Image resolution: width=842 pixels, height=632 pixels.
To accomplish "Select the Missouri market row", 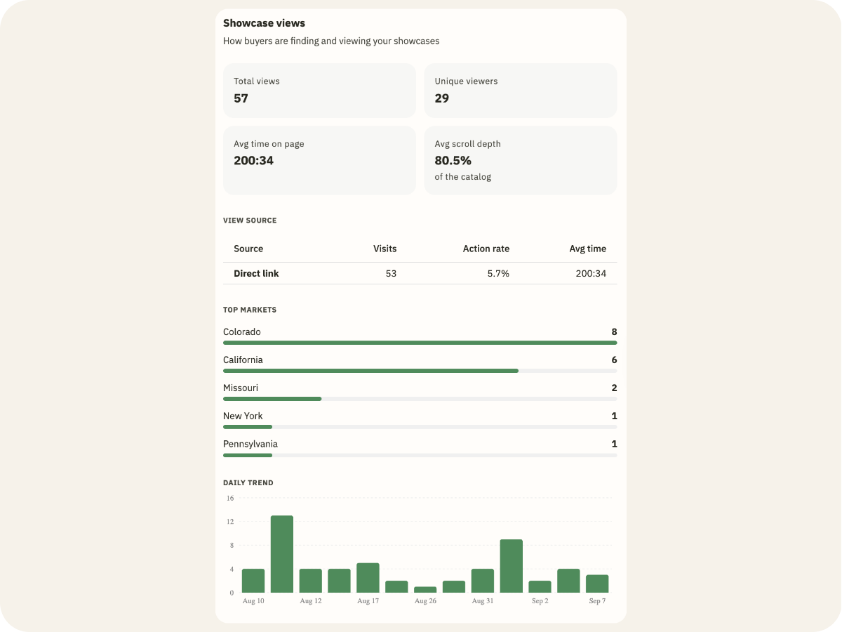I will [420, 392].
